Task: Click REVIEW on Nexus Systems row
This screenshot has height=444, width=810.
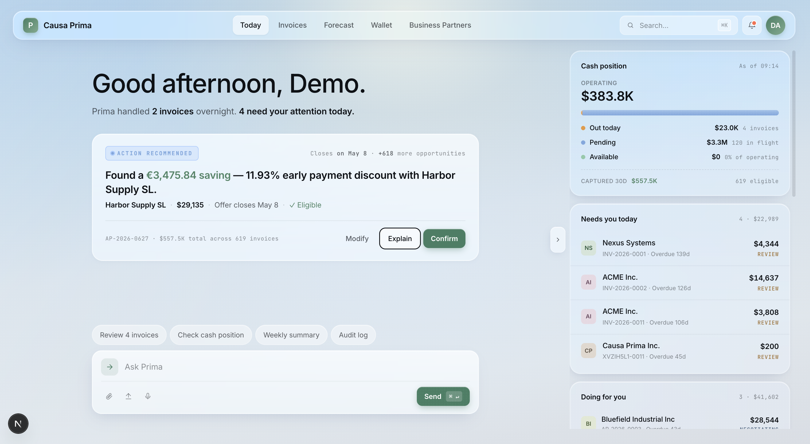Action: click(768, 254)
